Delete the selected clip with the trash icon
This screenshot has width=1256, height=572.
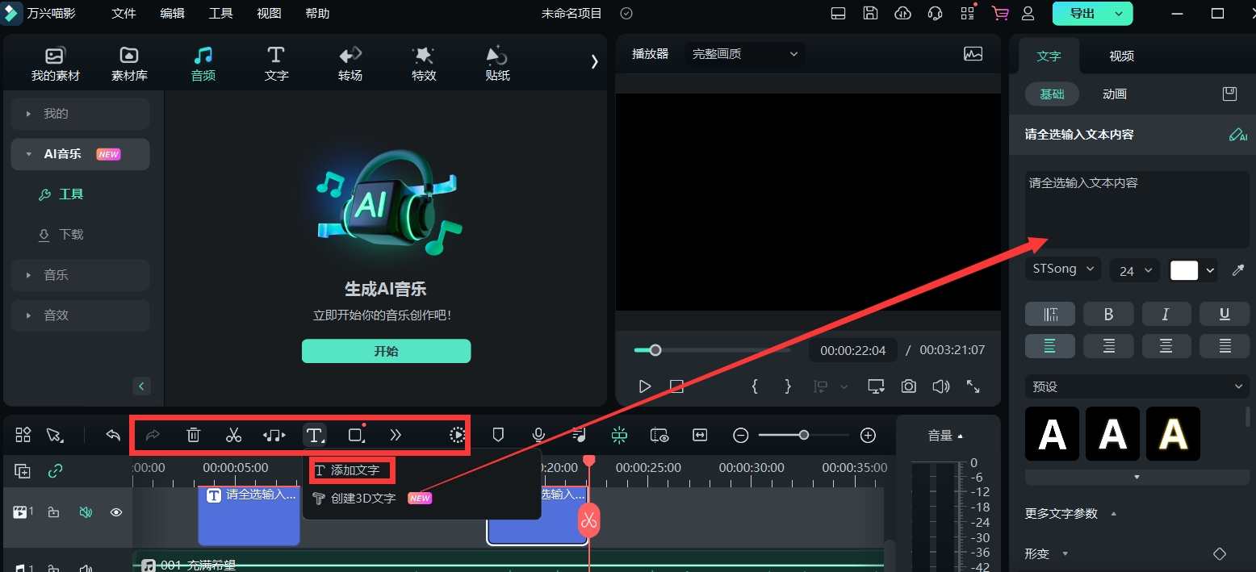click(193, 435)
